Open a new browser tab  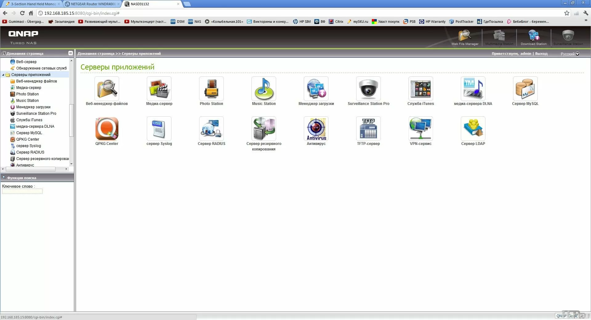coord(187,4)
